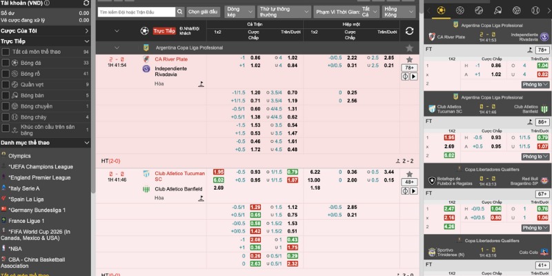552x276 pixels.
Task: Open Thứ tự thông thường sort dropdown
Action: (x=284, y=12)
